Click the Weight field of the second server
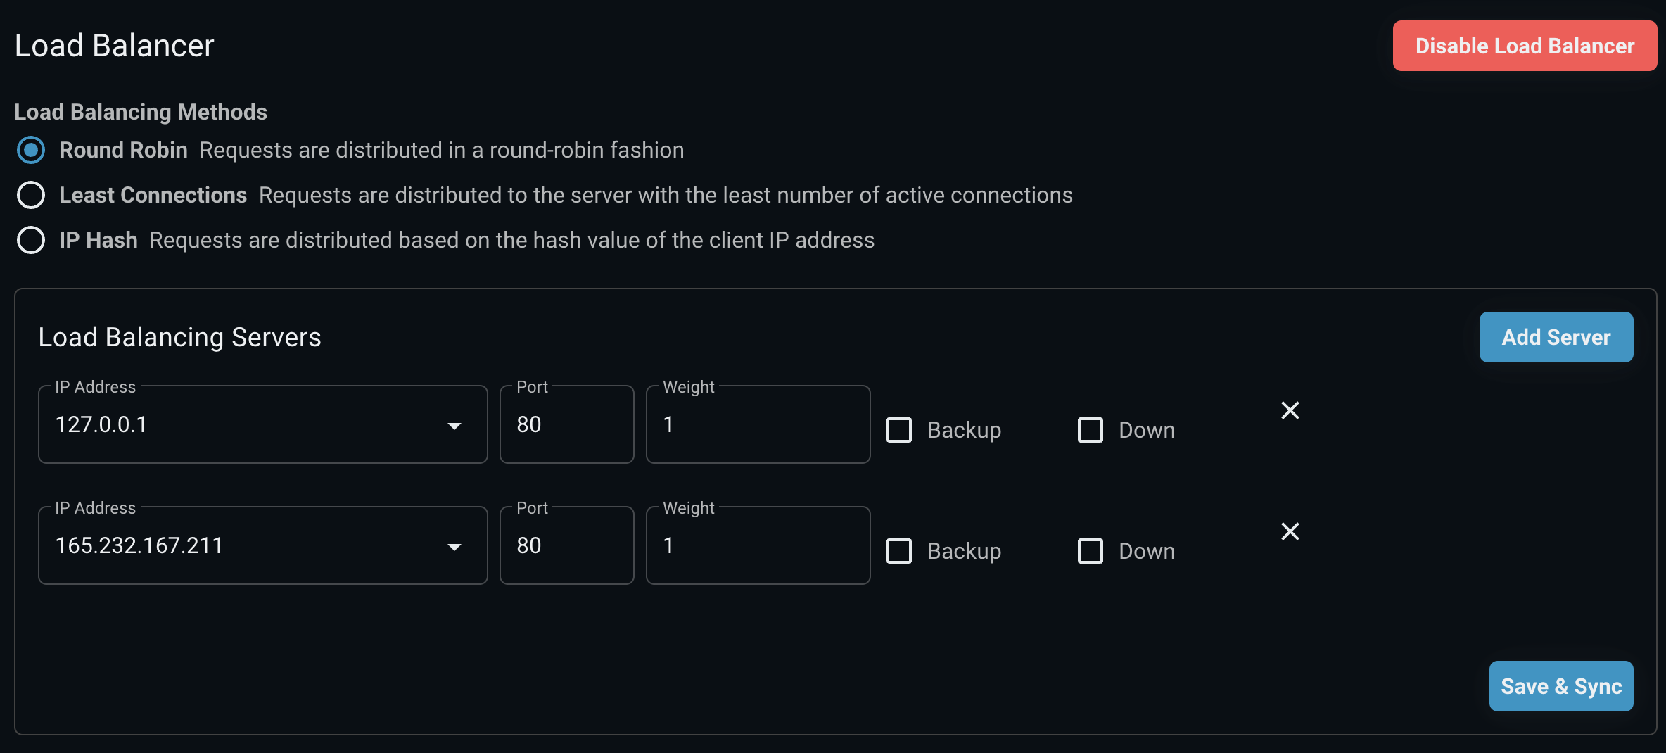 point(758,545)
